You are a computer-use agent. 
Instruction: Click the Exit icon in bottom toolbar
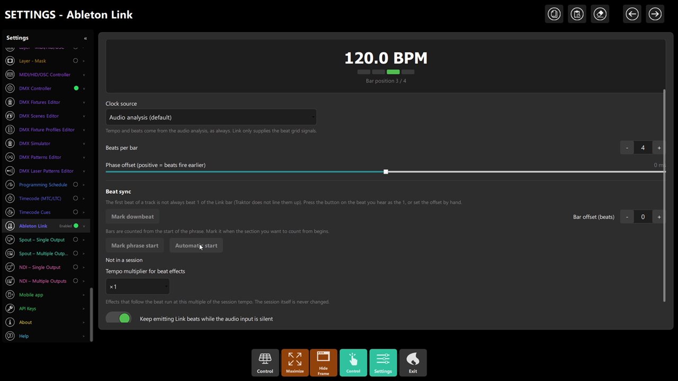[x=413, y=362]
